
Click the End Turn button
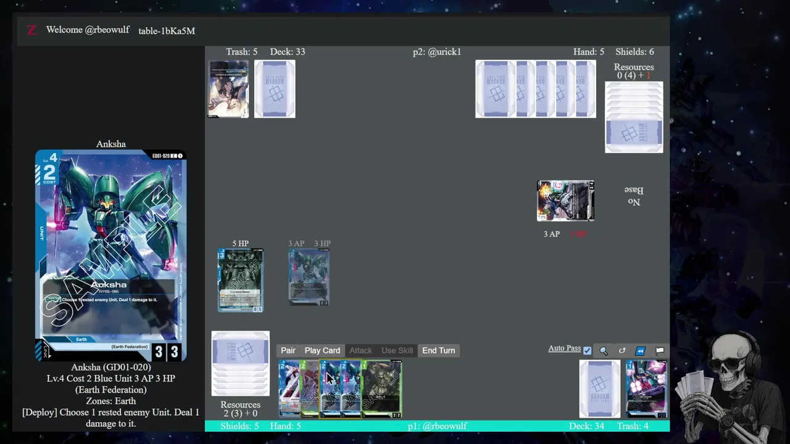(x=439, y=350)
